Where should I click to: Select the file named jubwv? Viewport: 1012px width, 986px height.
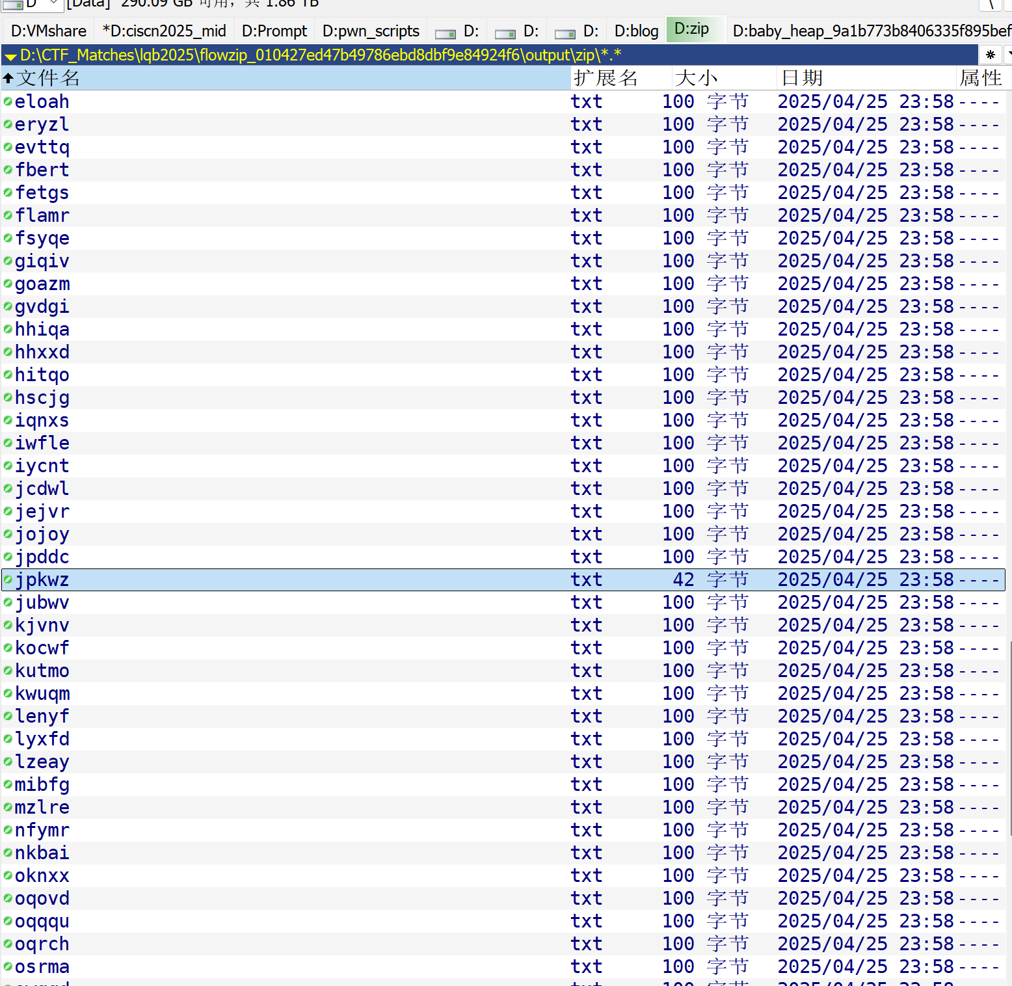tap(42, 602)
